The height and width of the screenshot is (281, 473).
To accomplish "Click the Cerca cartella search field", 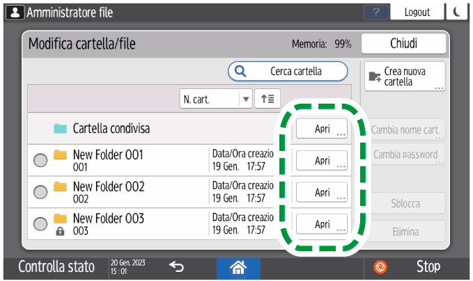I will tap(288, 71).
